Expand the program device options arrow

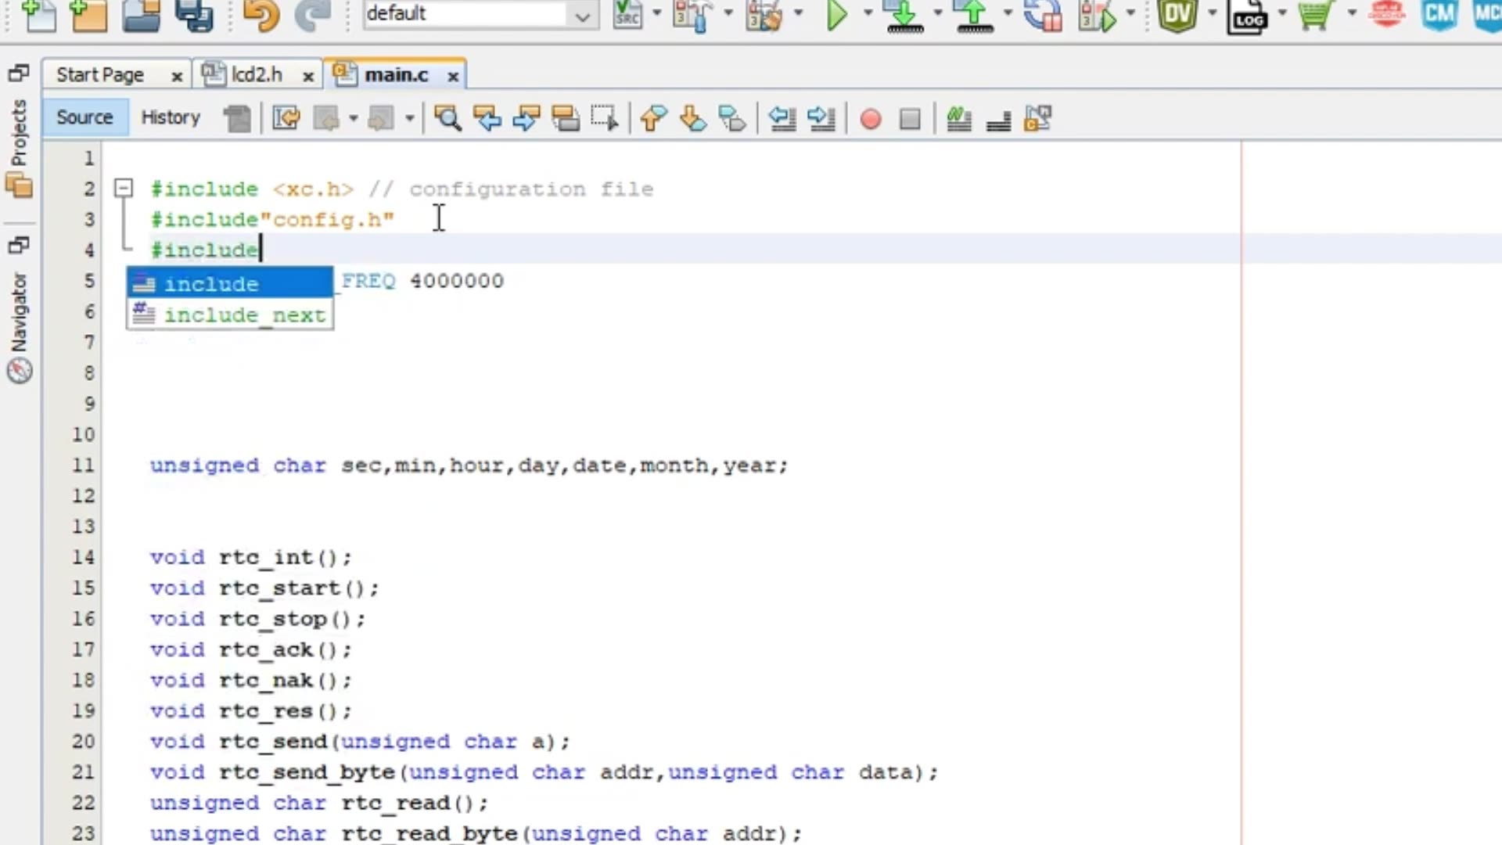(x=936, y=16)
